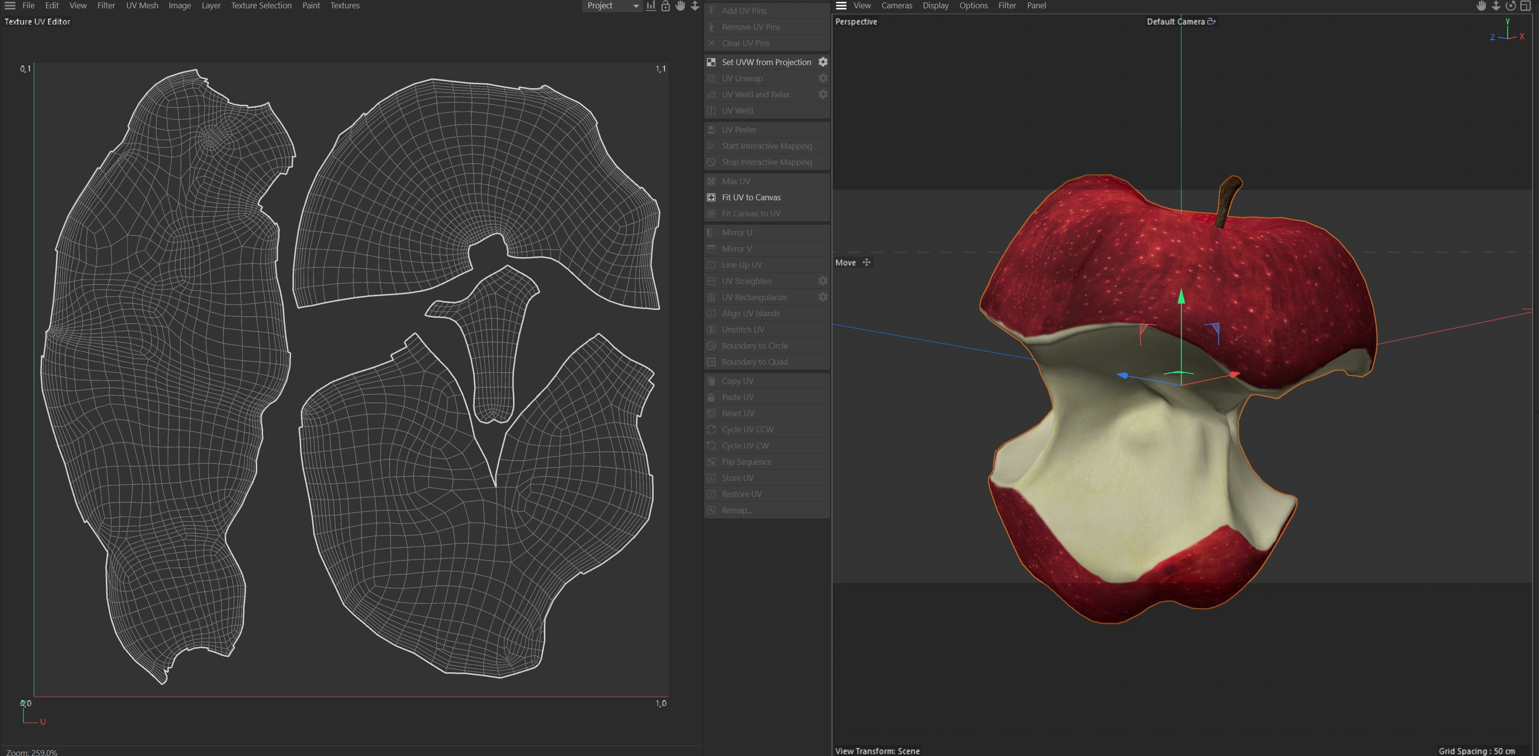
Task: Click the viewport orbit camera icon
Action: [1510, 6]
